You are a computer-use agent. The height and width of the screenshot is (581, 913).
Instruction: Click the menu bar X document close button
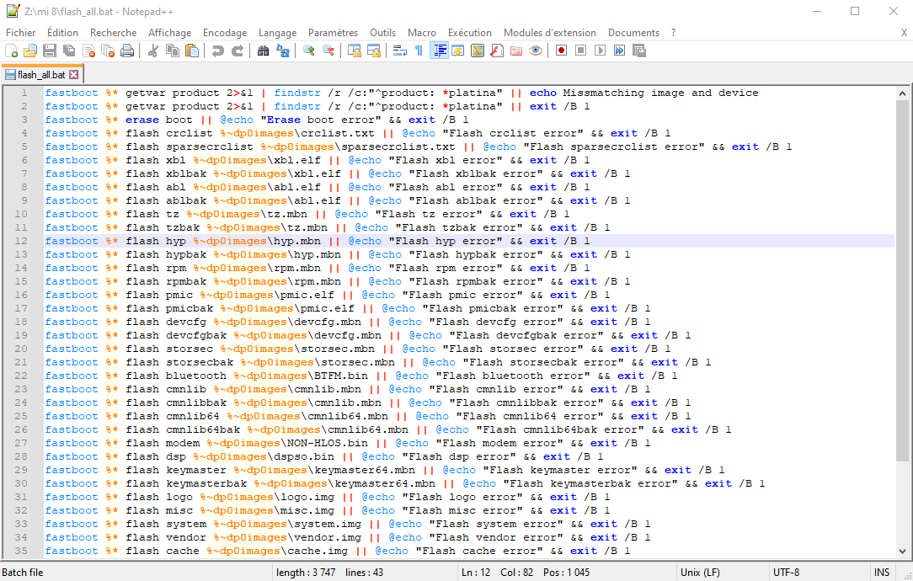point(904,33)
